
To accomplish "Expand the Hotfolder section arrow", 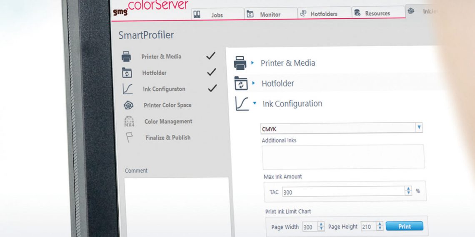I will point(254,83).
